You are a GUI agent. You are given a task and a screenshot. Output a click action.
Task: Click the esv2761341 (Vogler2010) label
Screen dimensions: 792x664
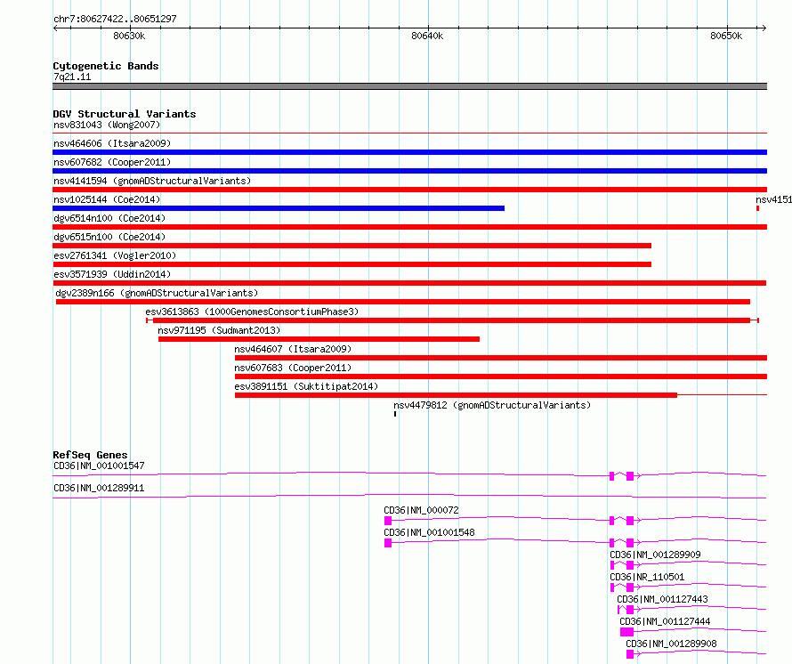coord(115,255)
